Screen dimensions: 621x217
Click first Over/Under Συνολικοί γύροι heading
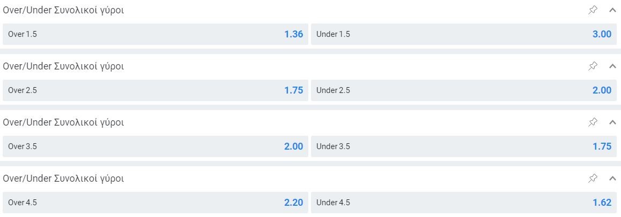(63, 11)
